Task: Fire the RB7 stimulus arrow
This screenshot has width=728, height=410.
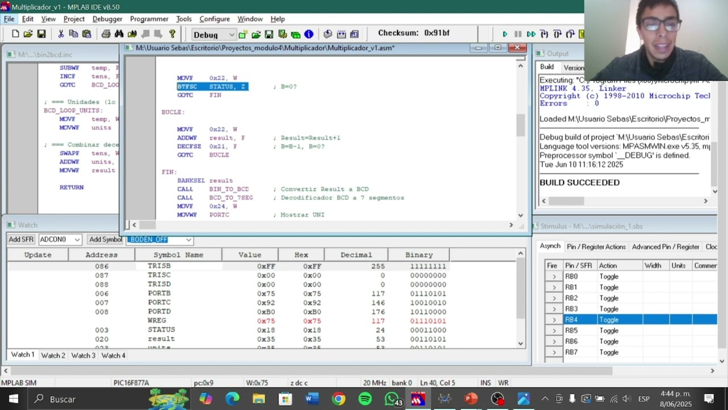Action: pyautogui.click(x=554, y=352)
